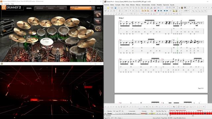The width and height of the screenshot is (212, 119).
Task: Step the kit preset with the arrow stepper
Action: point(93,8)
